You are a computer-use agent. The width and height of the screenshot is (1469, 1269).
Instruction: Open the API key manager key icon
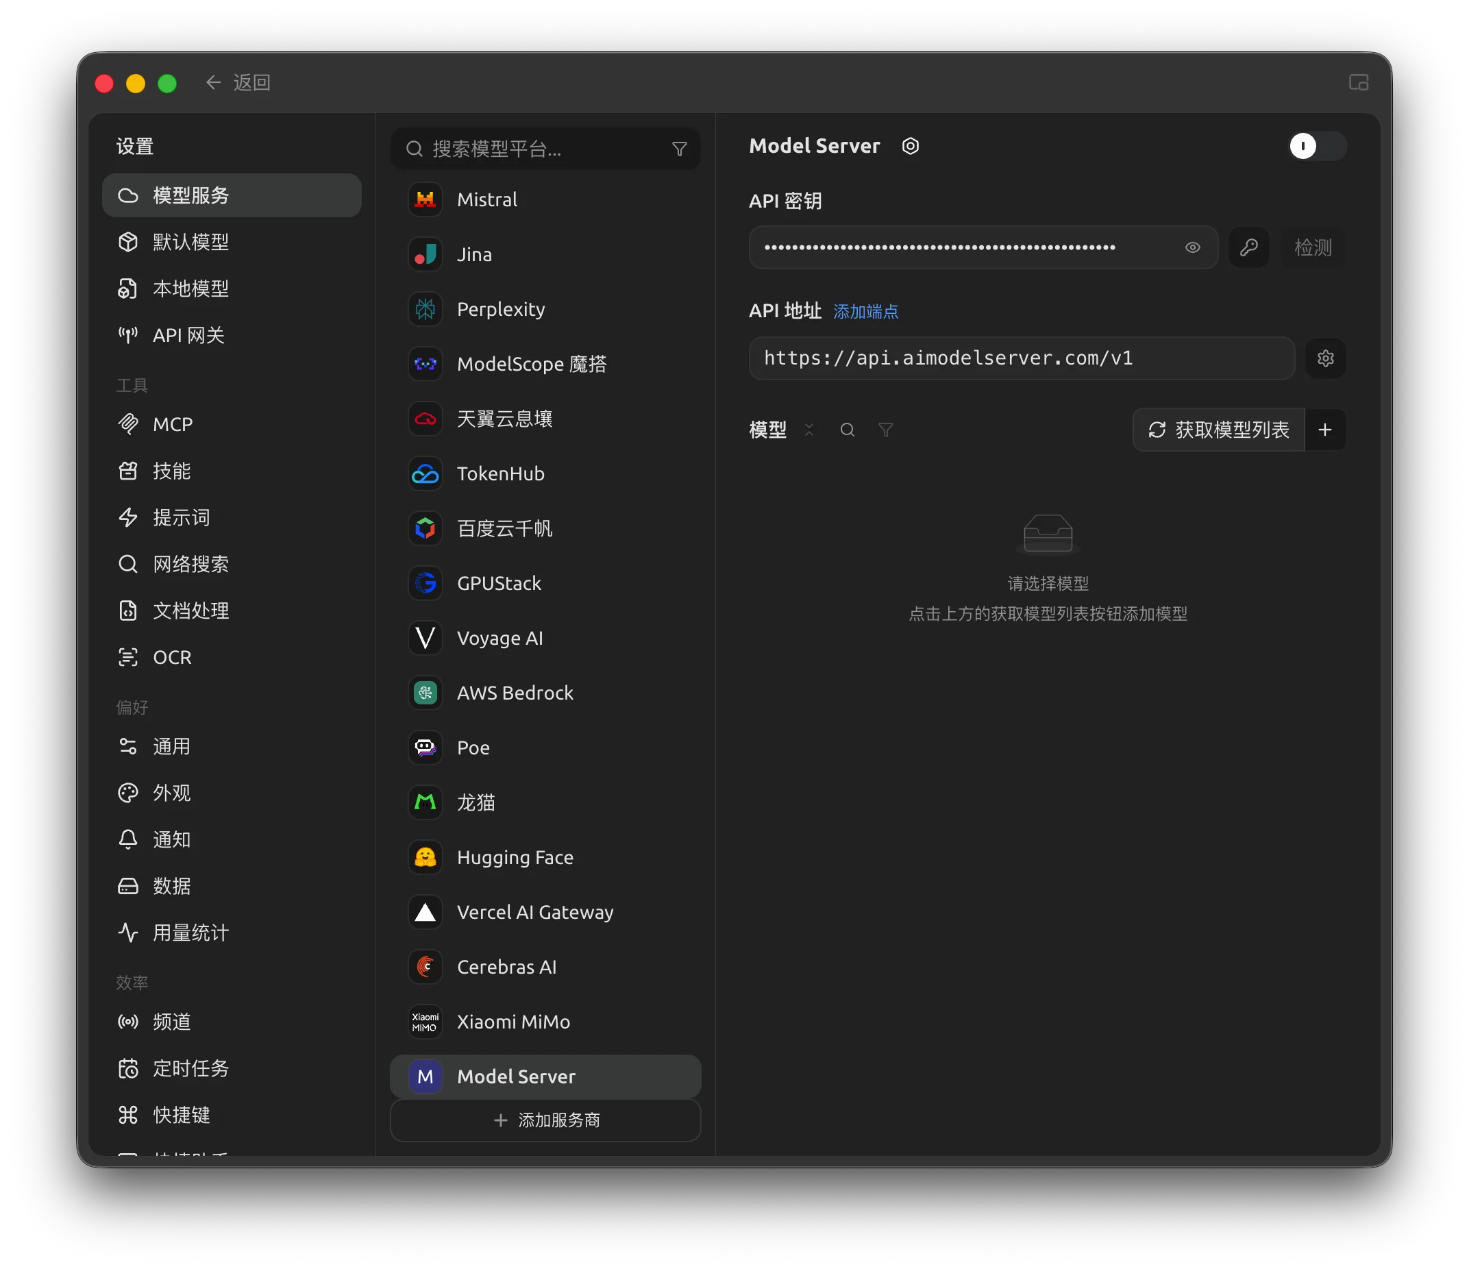click(1248, 247)
